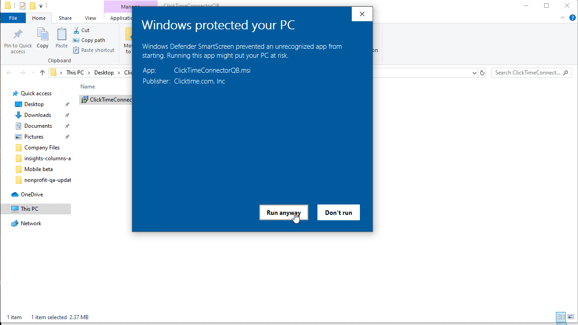This screenshot has width=578, height=325.
Task: Open File Explorer Help
Action: pos(573,18)
